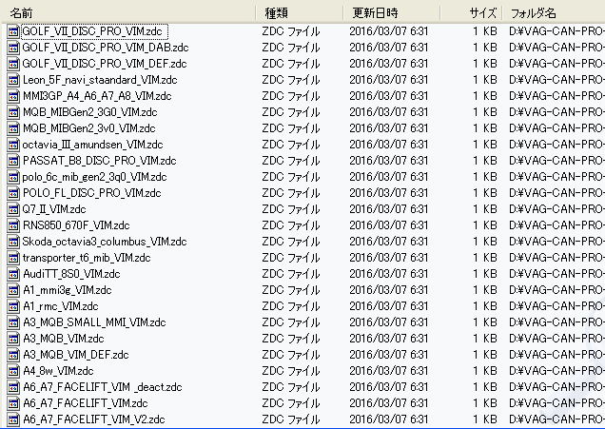605x429 pixels.
Task: Click the octavia_III_amundsen_VIM.zdc file icon
Action: pos(13,145)
